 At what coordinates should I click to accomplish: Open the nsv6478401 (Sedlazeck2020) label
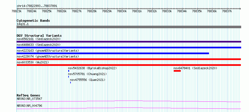pyautogui.click(x=195, y=68)
